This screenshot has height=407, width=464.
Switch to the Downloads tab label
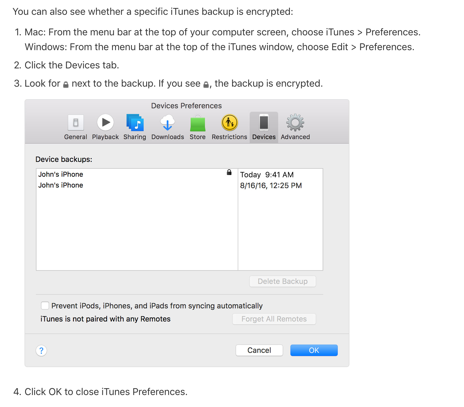pos(168,137)
